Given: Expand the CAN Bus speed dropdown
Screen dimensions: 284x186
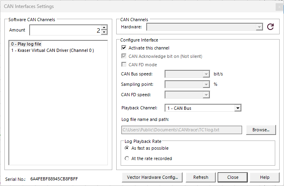Looking at the screenshot, I should pos(206,74).
